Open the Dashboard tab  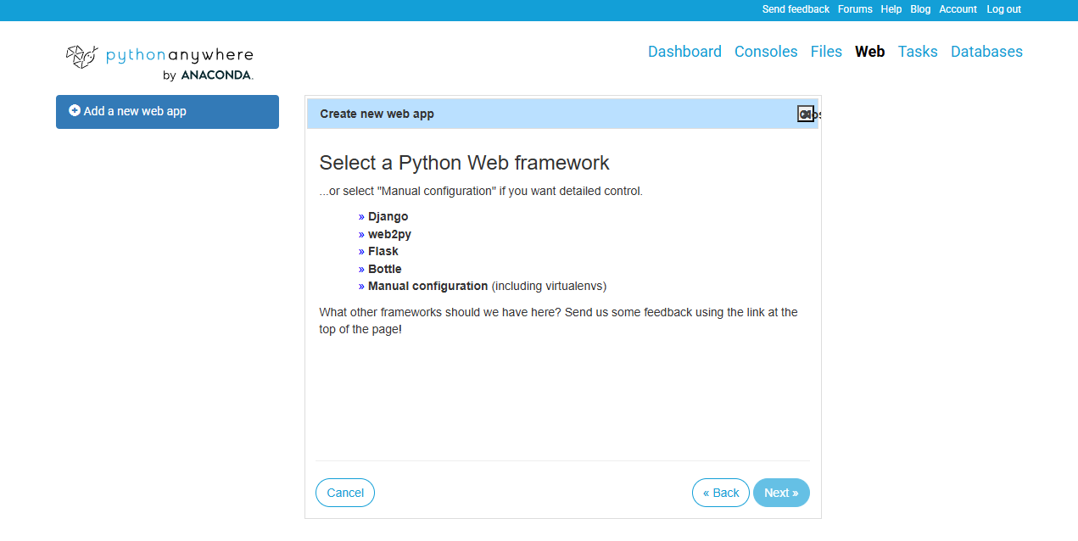pos(684,52)
